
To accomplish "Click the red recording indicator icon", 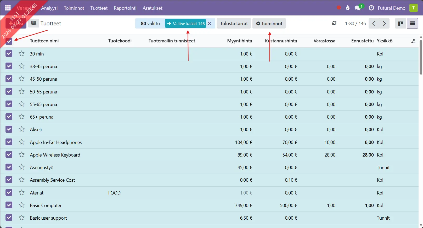I will tap(339, 8).
